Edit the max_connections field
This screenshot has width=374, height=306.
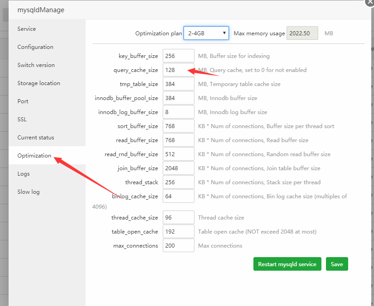click(x=178, y=246)
